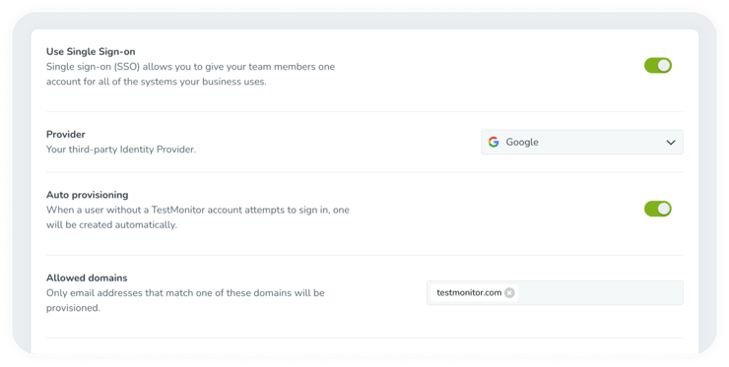The height and width of the screenshot is (367, 729).
Task: Click the Google logo icon in Provider field
Action: click(494, 142)
